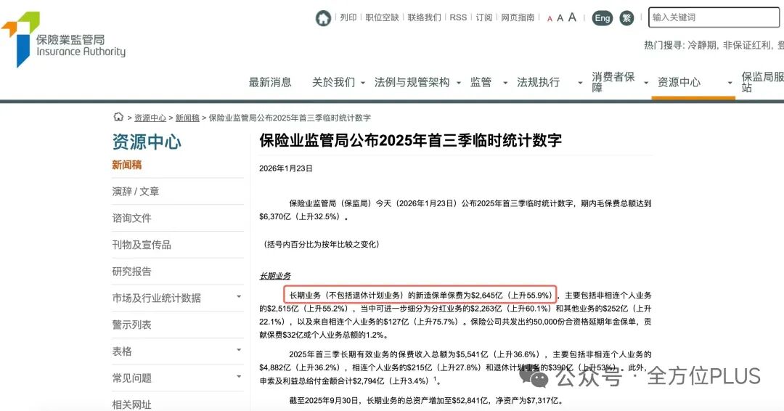Image resolution: width=784 pixels, height=411 pixels.
Task: Open 新闻稿 in the breadcrumb
Action: point(187,118)
